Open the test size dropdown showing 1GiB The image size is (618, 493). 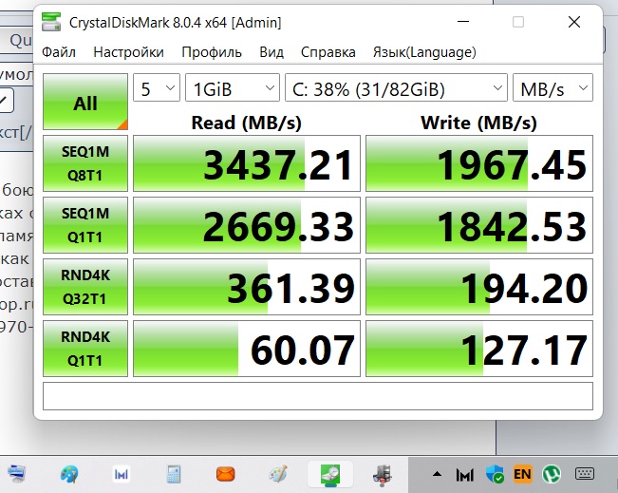[233, 87]
